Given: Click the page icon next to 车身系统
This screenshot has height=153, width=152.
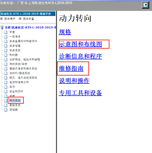Looking at the screenshot, I should tap(6, 50).
